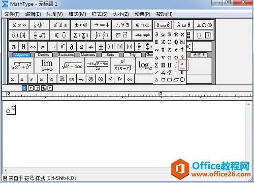Image resolution: width=254 pixels, height=183 pixels.
Task: Open the arrow symbols palette (→⇔↓)
Action: click(x=101, y=25)
